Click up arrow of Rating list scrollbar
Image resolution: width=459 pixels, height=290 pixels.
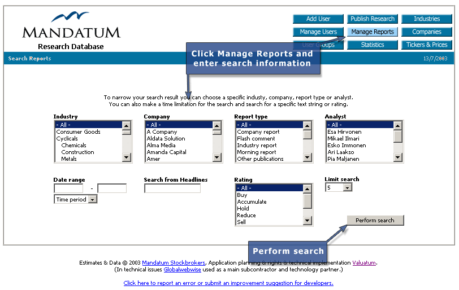click(308, 188)
